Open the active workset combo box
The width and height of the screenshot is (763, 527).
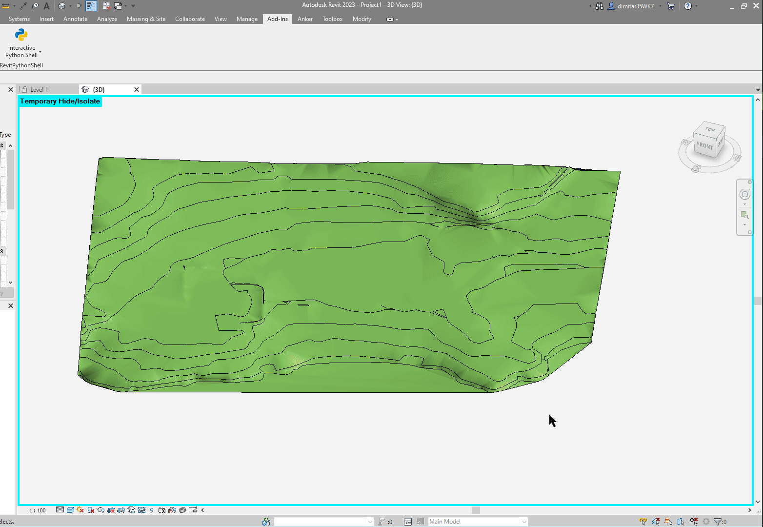(324, 522)
